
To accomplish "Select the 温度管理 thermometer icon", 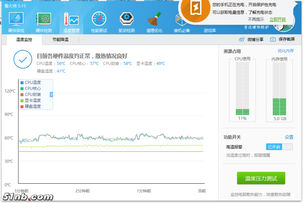I will (x=71, y=19).
